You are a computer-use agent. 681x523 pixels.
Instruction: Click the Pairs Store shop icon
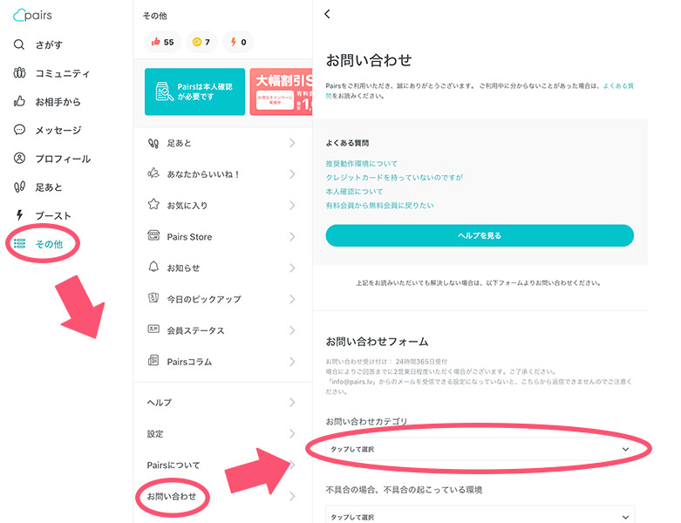click(153, 235)
